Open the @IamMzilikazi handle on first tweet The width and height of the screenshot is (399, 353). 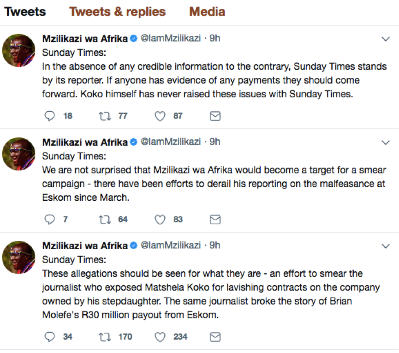tap(170, 39)
